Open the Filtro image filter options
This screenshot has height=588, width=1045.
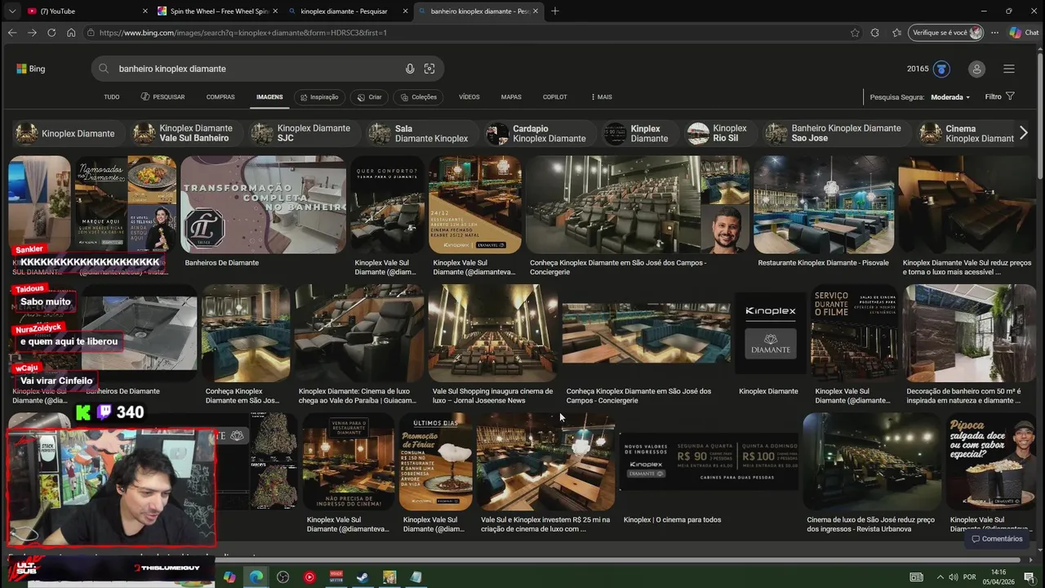coord(999,96)
